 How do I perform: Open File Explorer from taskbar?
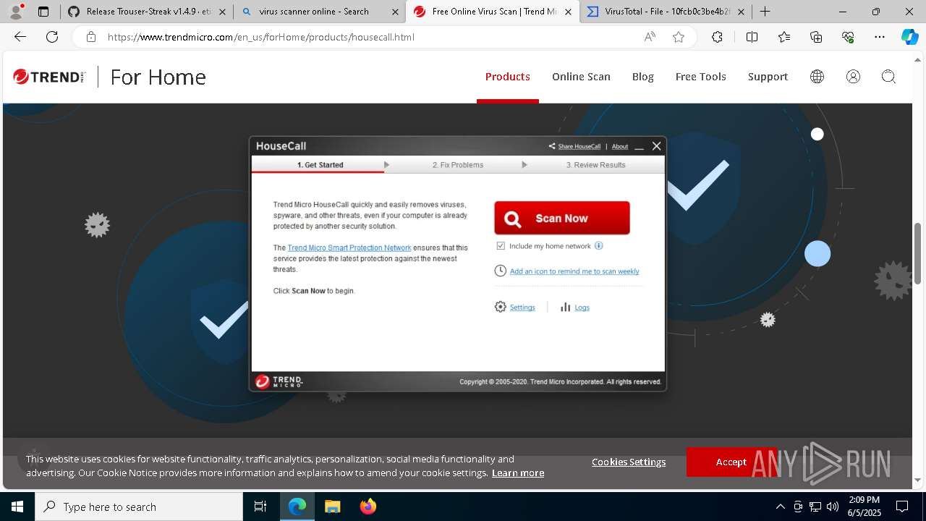(332, 507)
